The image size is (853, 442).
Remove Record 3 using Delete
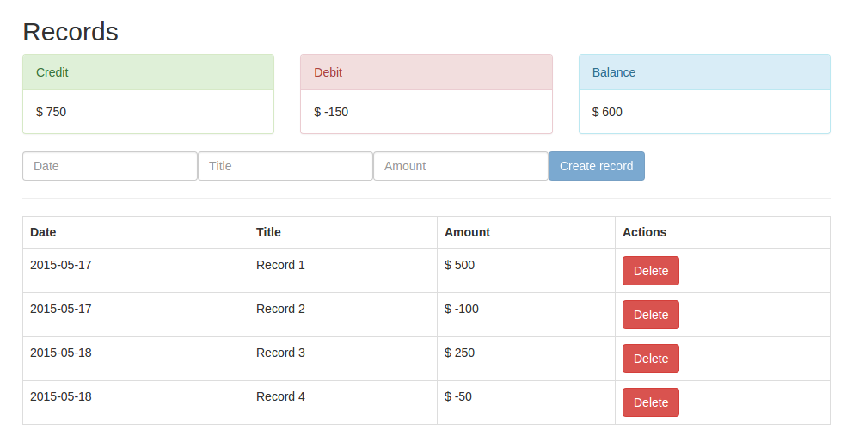[650, 359]
